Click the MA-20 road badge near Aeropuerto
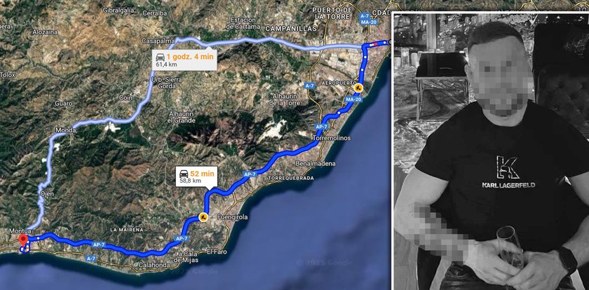 click(x=353, y=99)
